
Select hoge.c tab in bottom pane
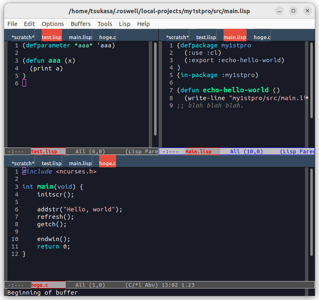click(x=107, y=162)
